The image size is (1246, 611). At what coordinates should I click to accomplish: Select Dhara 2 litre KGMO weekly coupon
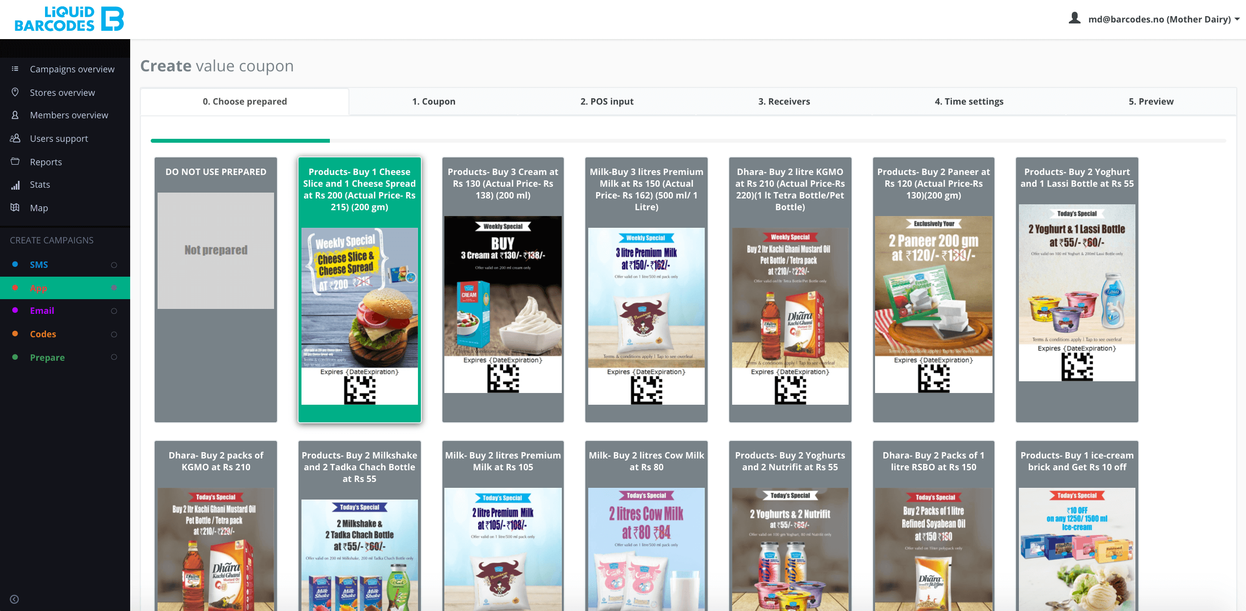pyautogui.click(x=790, y=289)
